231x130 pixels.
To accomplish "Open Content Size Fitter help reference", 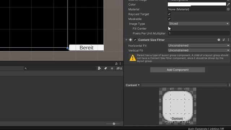I will tap(219, 40).
